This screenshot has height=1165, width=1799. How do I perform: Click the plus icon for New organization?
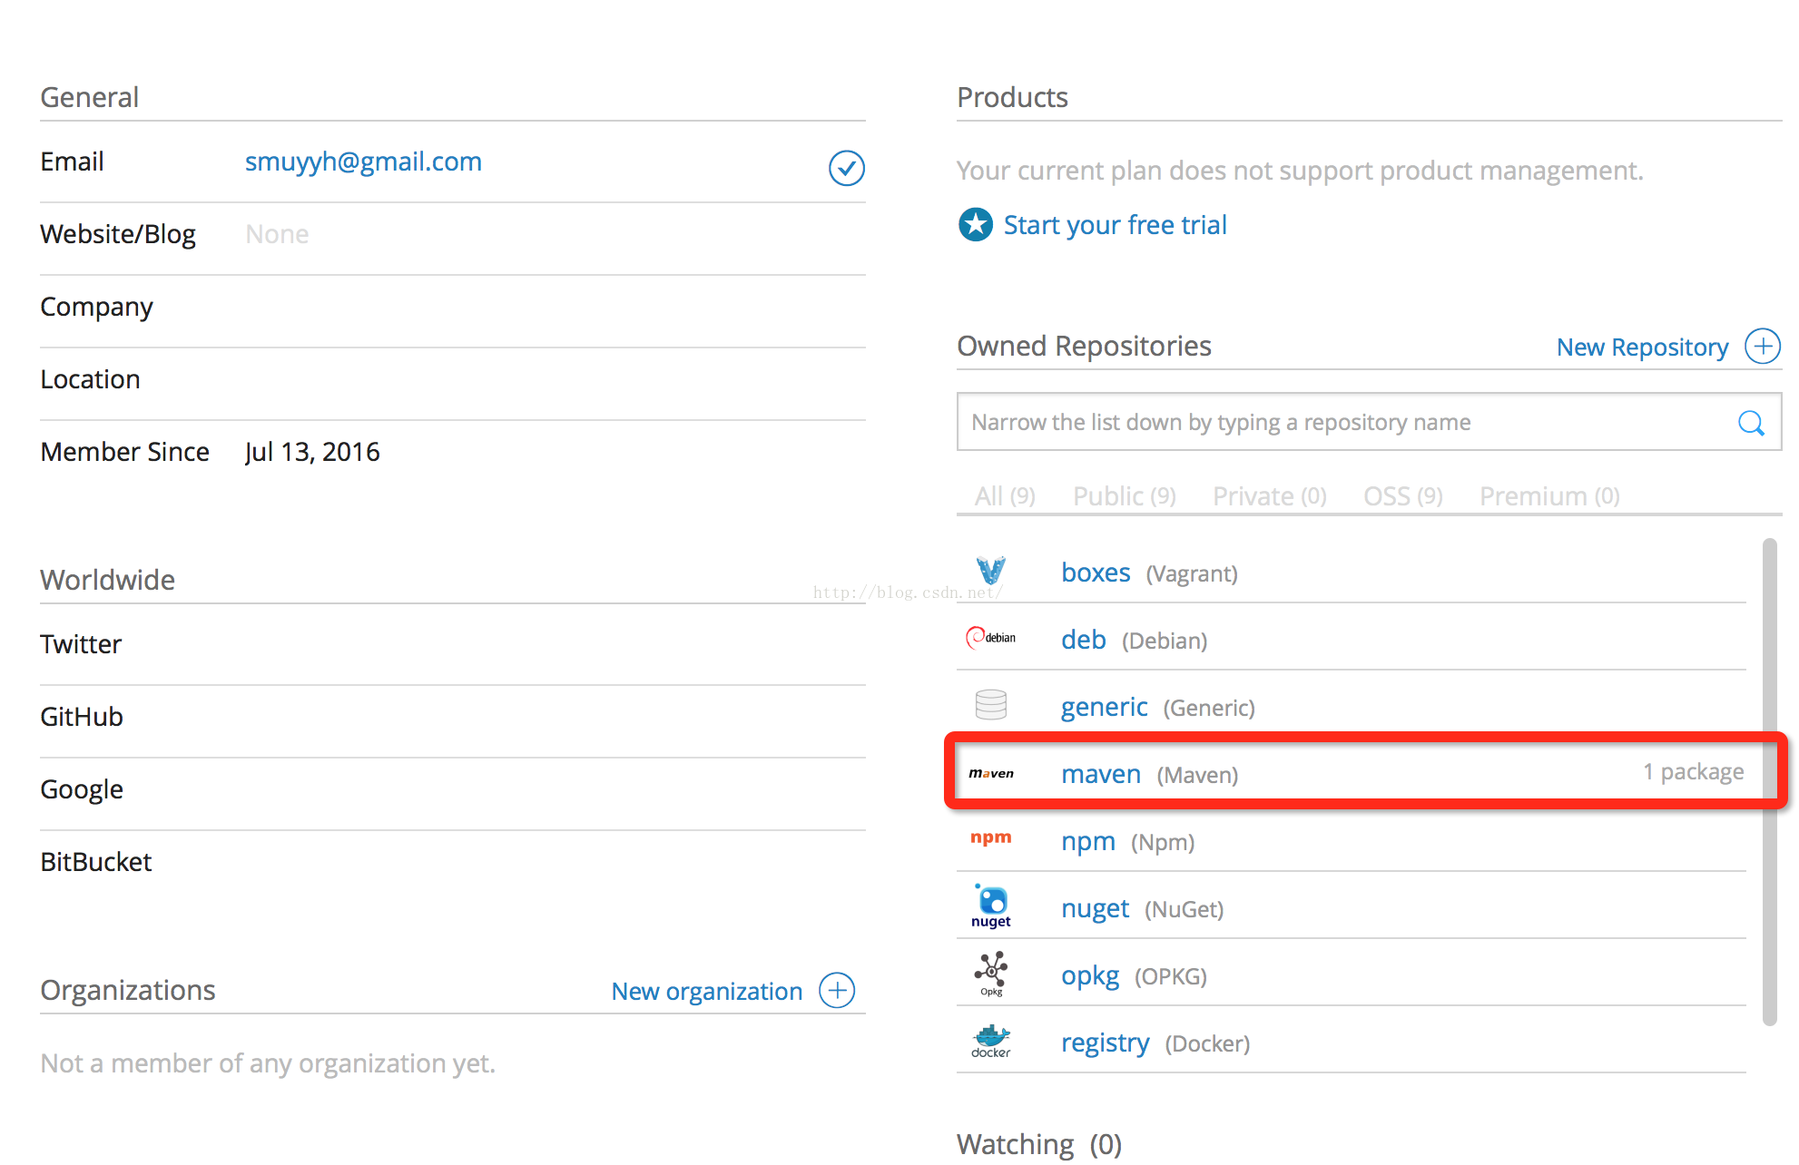point(837,991)
